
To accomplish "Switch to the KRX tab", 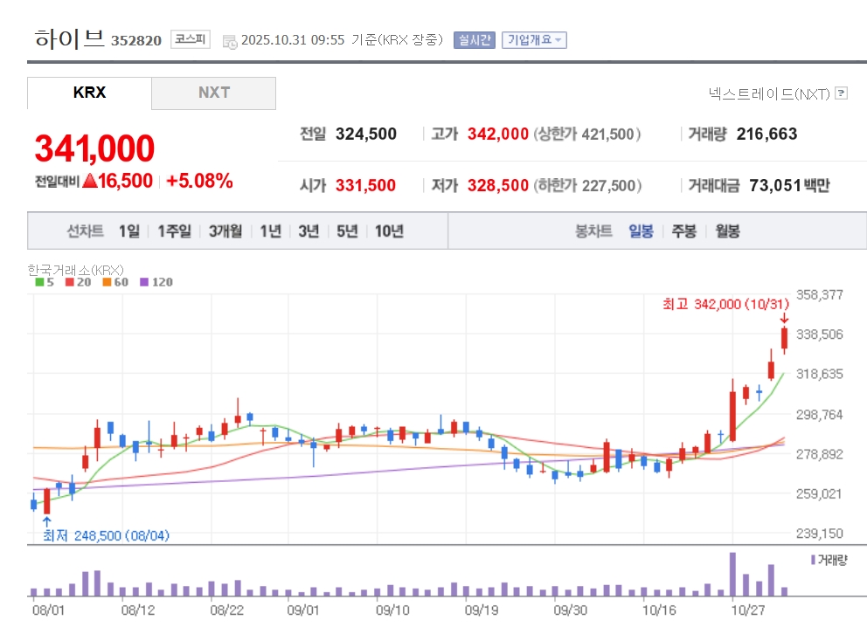I will tap(89, 93).
